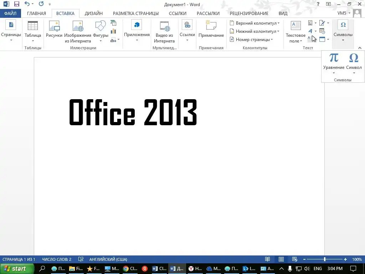Click the user account avatar picture
Viewport: 365px width, 274px height.
tap(357, 13)
